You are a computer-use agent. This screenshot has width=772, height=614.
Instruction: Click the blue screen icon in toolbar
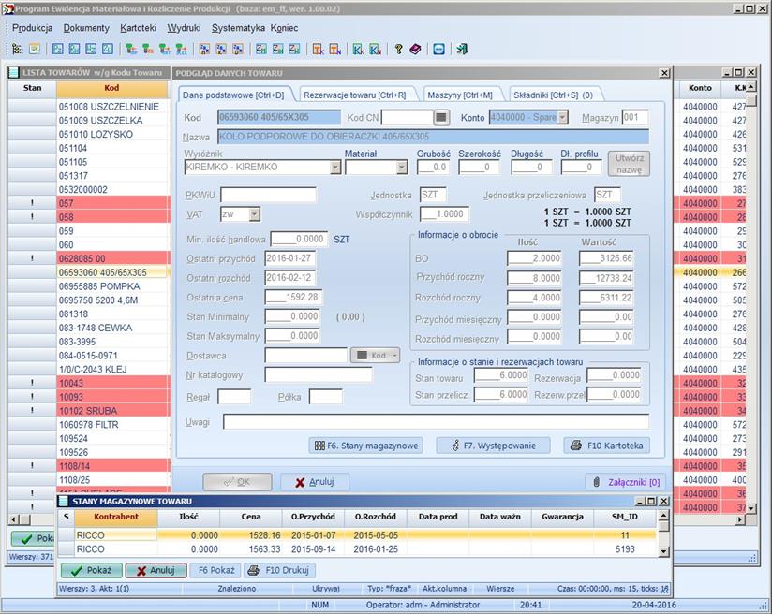[438, 49]
